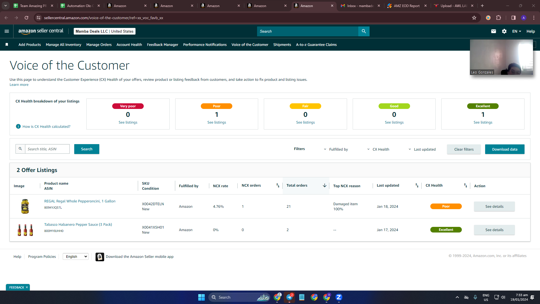Click the magnifier button in Seller Central search
Image resolution: width=540 pixels, height=304 pixels.
click(364, 31)
